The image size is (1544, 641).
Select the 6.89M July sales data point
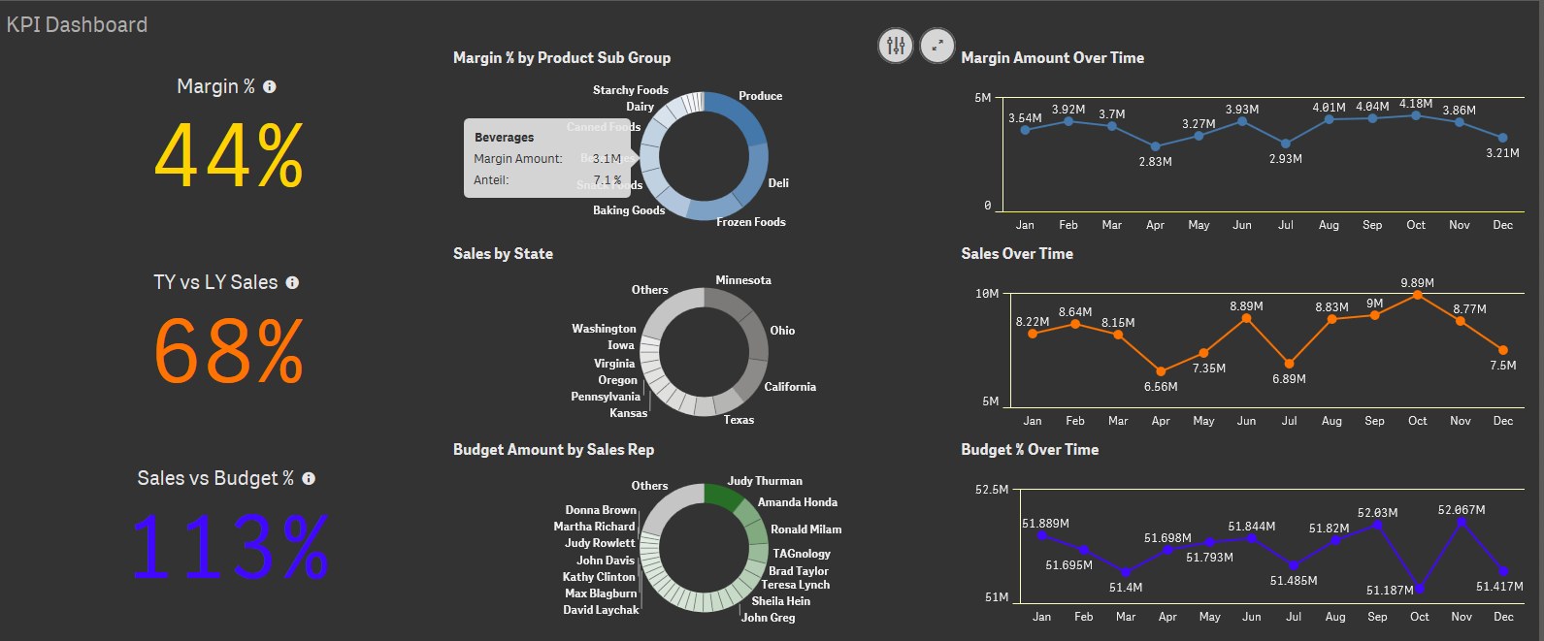1289,364
